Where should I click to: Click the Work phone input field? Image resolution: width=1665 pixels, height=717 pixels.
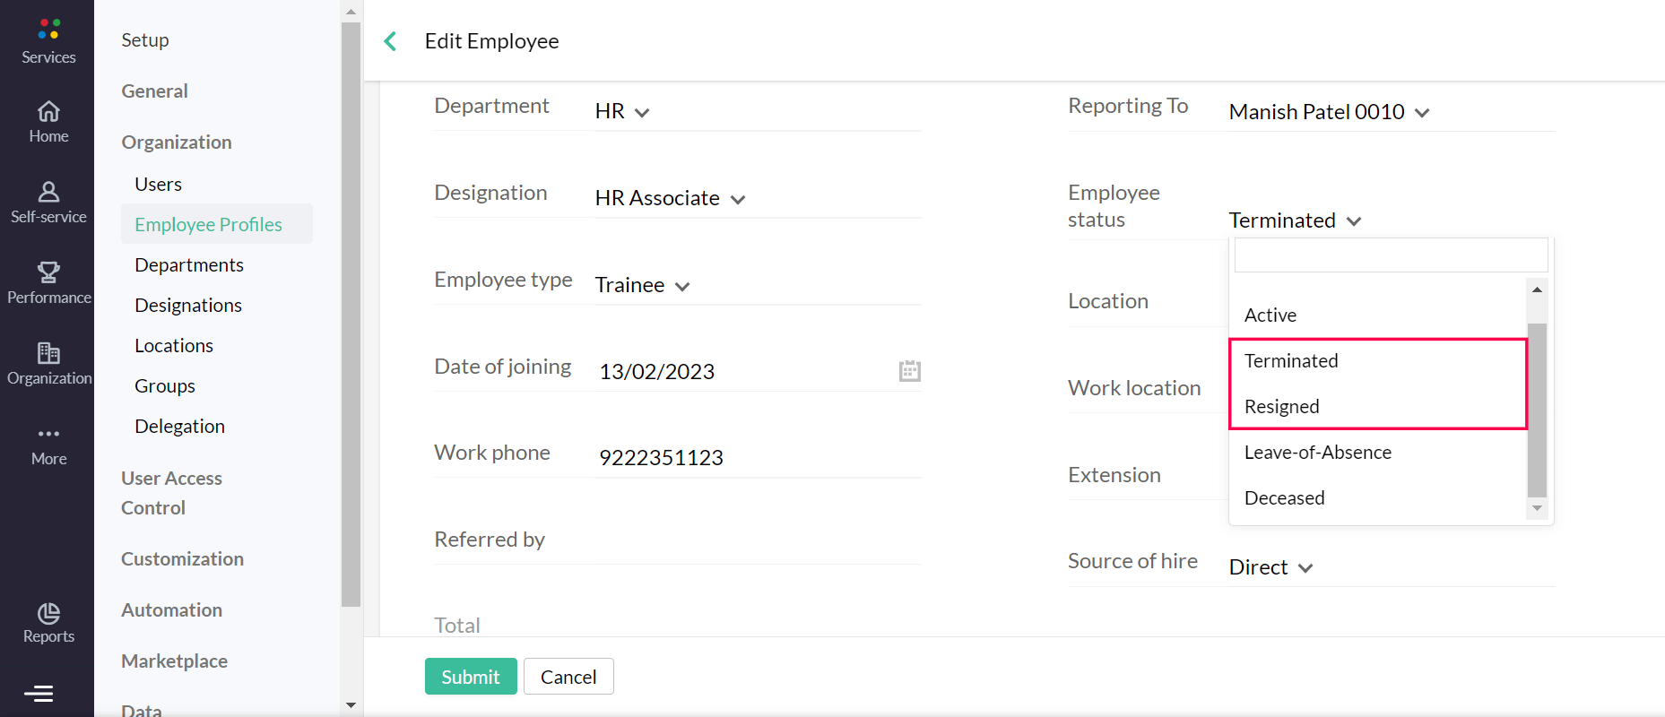[x=758, y=458]
